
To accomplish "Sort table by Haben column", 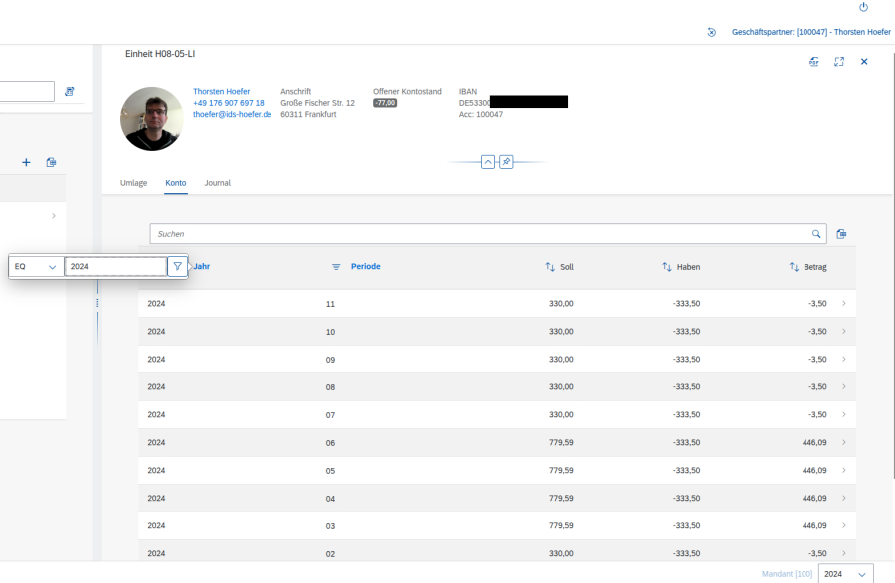I will 681,267.
